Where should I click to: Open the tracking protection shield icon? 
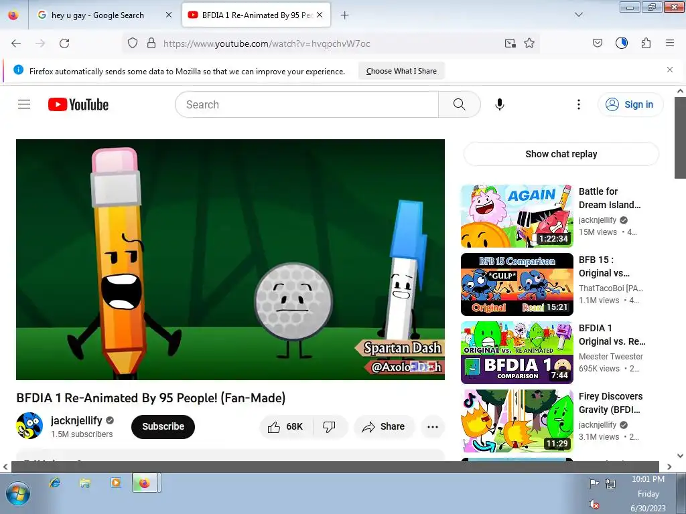(x=133, y=44)
